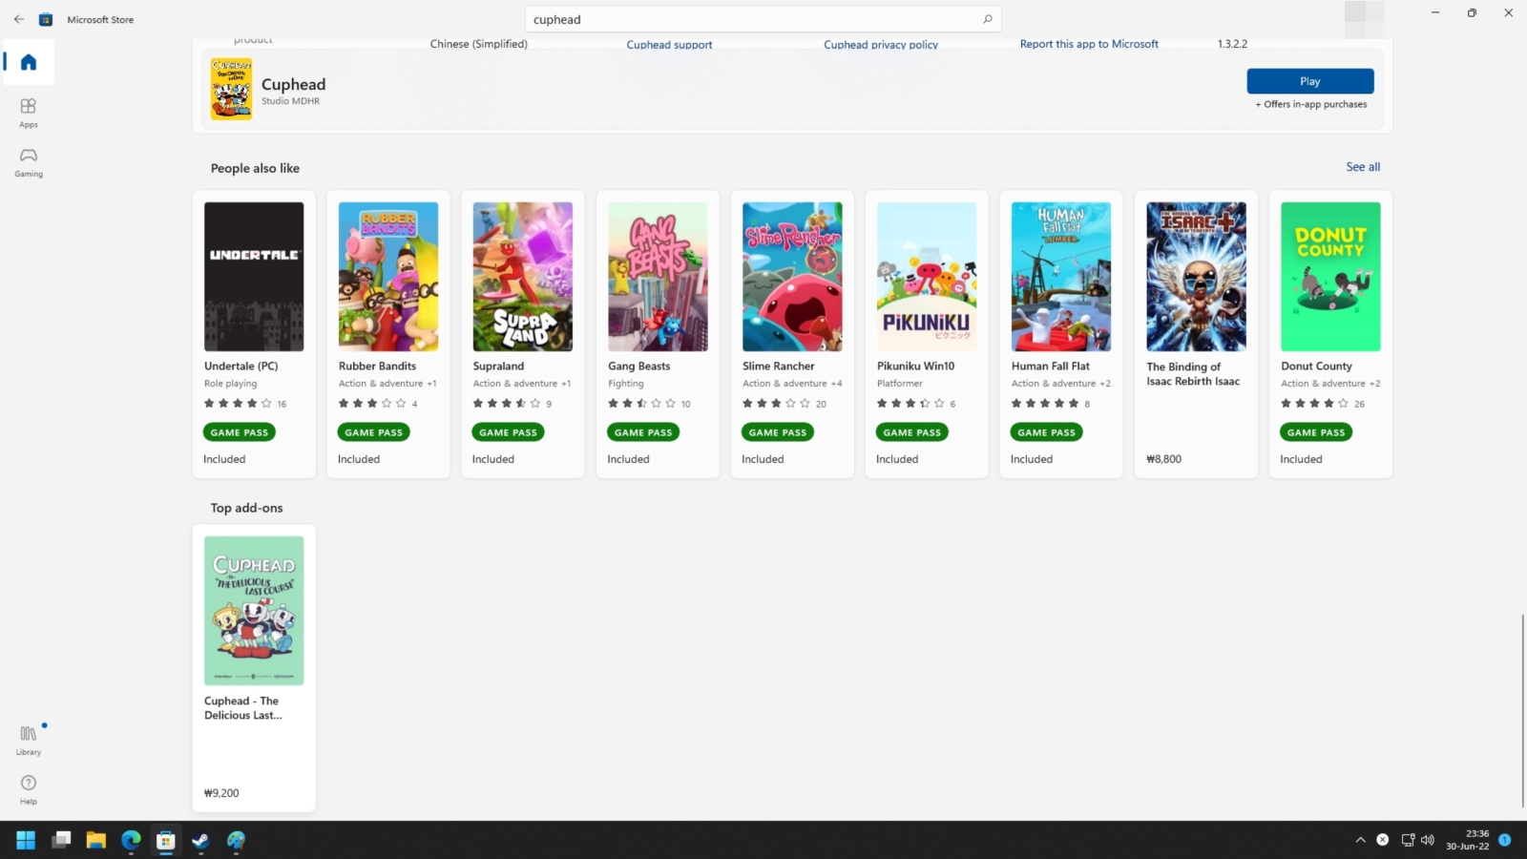Click the Game Pass badge under Slime Rancher
Image resolution: width=1527 pixels, height=859 pixels.
(778, 432)
